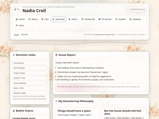Jump to Today's Project in Declutter Index
Image resolution: width=159 pixels, height=119 pixels.
pyautogui.click(x=30, y=73)
